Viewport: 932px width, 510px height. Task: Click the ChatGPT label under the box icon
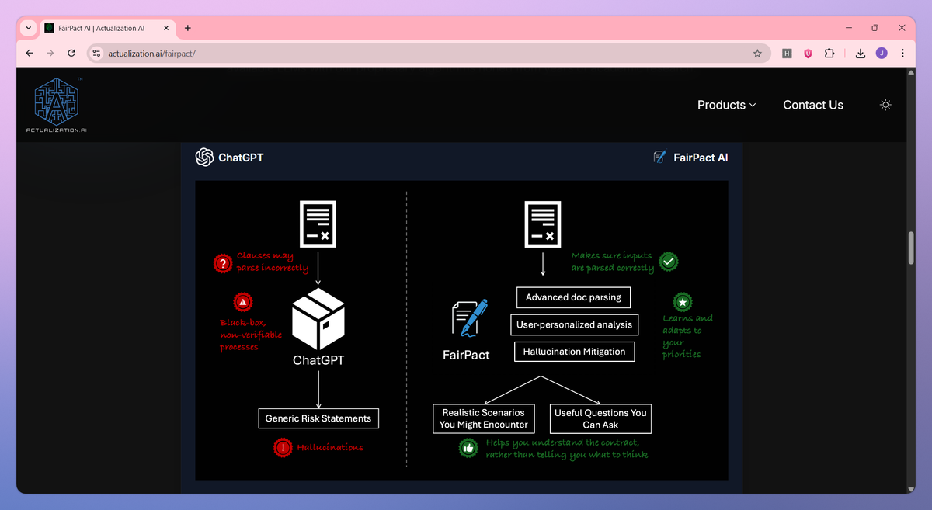pos(318,360)
